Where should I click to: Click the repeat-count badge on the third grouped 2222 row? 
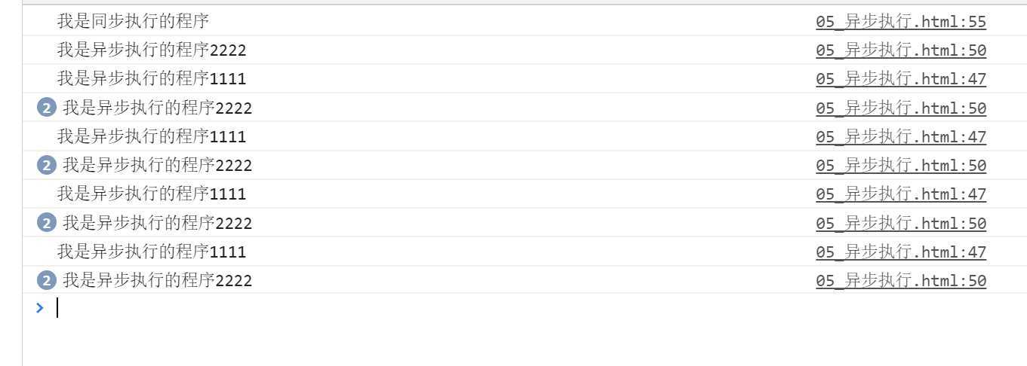[x=46, y=224]
